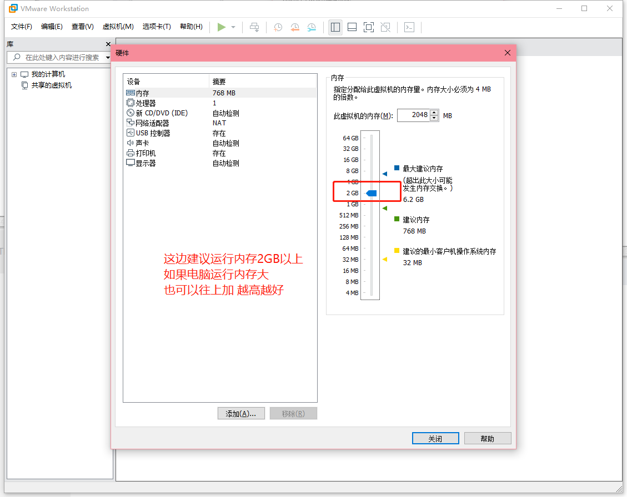
Task: Click the Revert to Snapshot icon
Action: pos(295,27)
